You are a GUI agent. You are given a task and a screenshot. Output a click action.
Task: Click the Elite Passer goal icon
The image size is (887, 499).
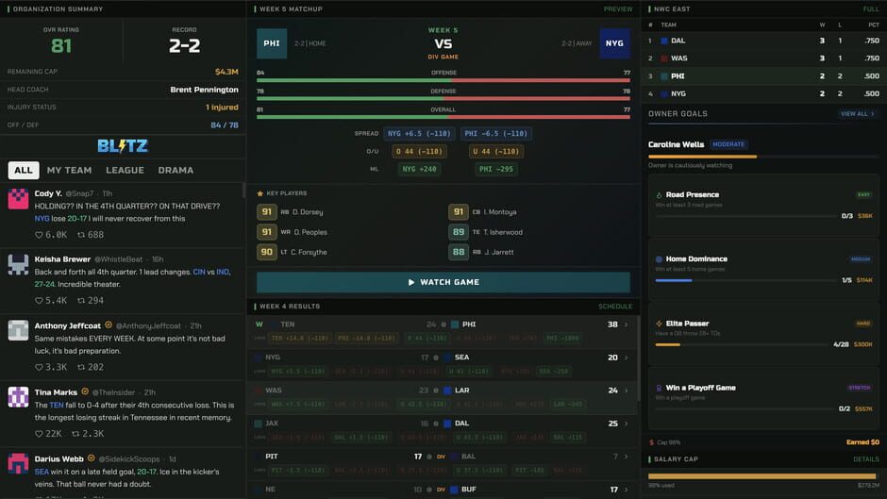coord(659,324)
